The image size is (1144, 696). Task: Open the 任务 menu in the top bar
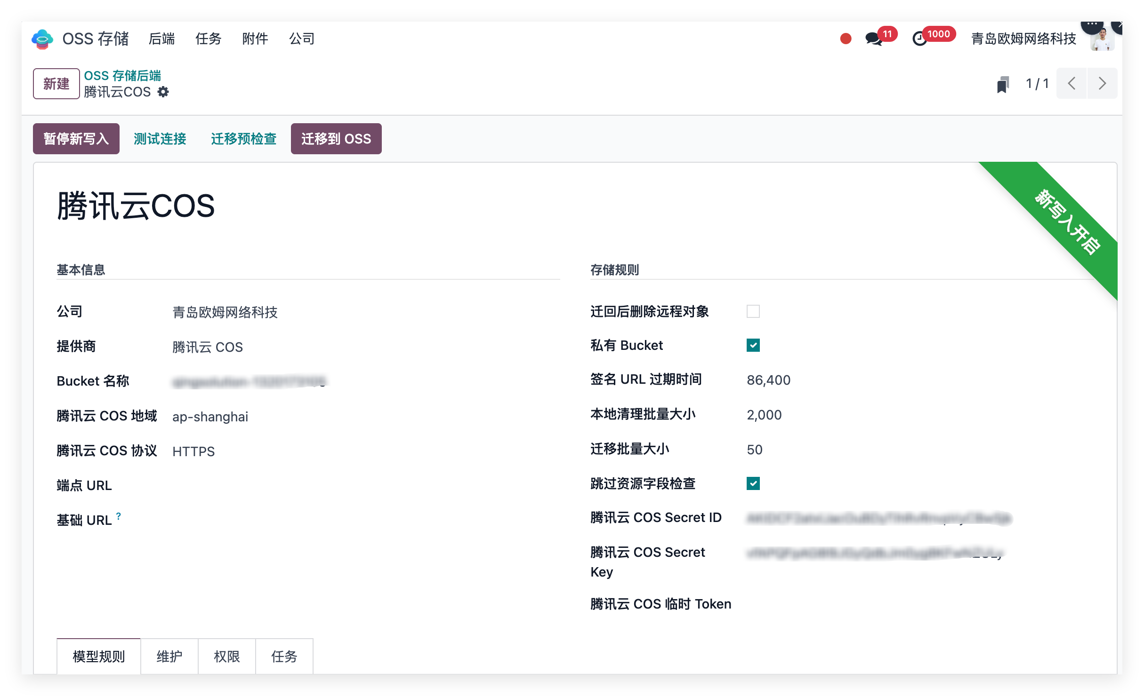pyautogui.click(x=208, y=39)
